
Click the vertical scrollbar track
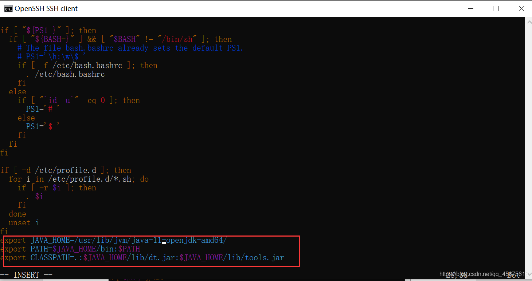(529, 149)
